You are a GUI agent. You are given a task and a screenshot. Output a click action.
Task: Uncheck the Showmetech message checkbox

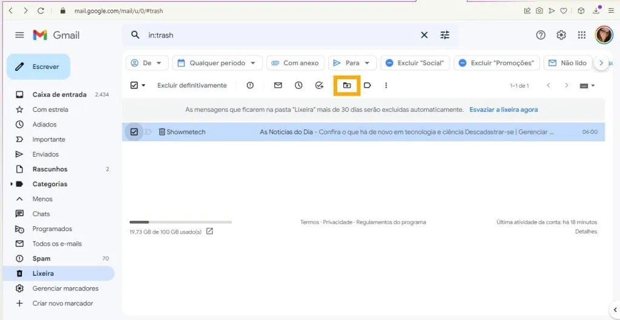click(134, 132)
